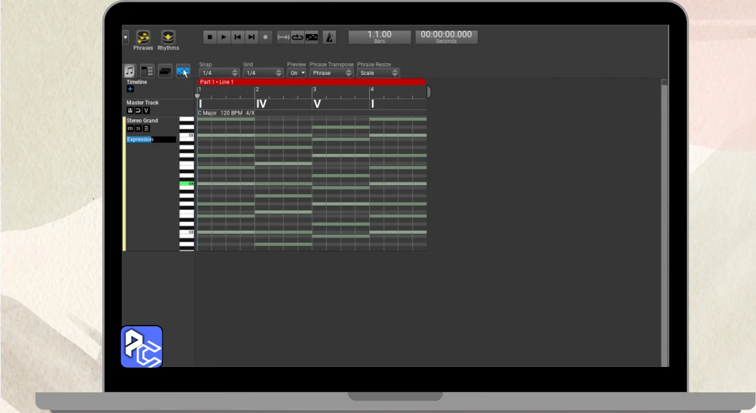Click the Master Track loop-shaped icon
This screenshot has height=413, width=756.
coord(138,110)
